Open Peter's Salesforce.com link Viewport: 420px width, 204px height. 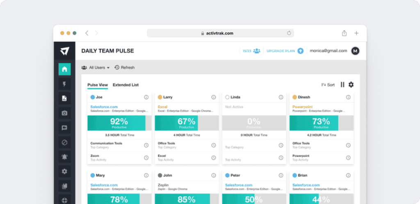239,185
